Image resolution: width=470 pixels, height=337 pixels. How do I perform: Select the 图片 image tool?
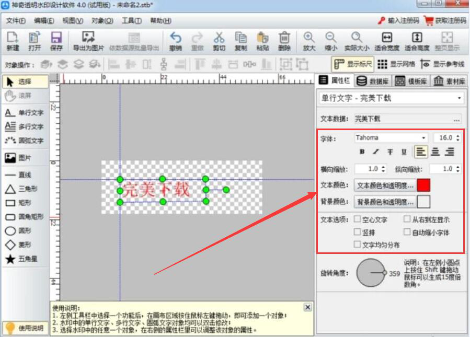point(18,158)
